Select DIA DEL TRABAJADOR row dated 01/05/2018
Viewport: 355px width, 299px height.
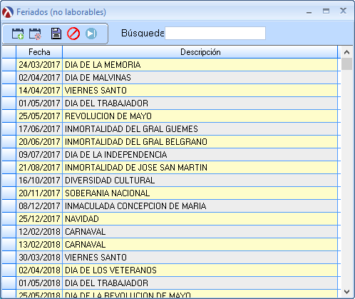[200, 283]
